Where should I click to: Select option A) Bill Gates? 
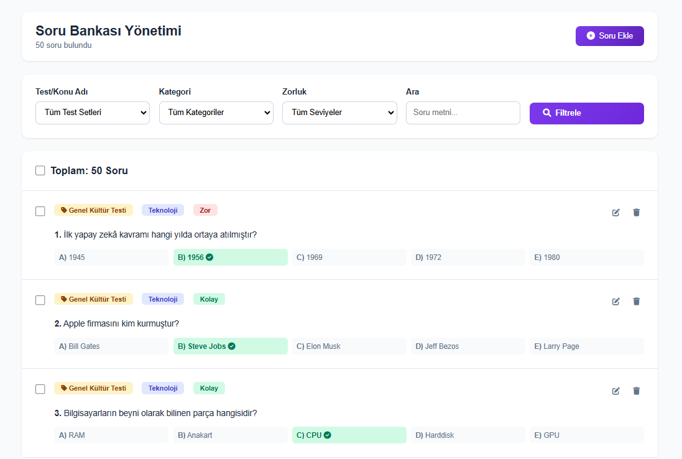pyautogui.click(x=111, y=346)
